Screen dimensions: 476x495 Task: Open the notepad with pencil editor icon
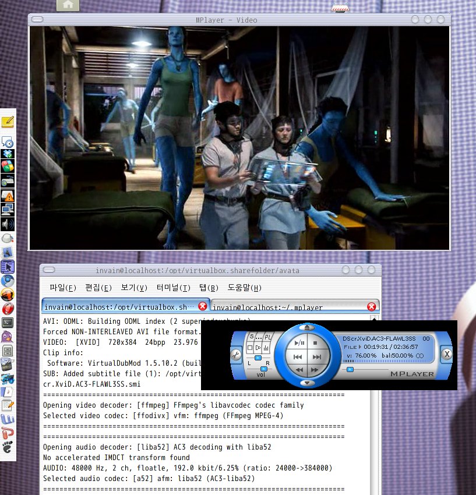pyautogui.click(x=8, y=406)
